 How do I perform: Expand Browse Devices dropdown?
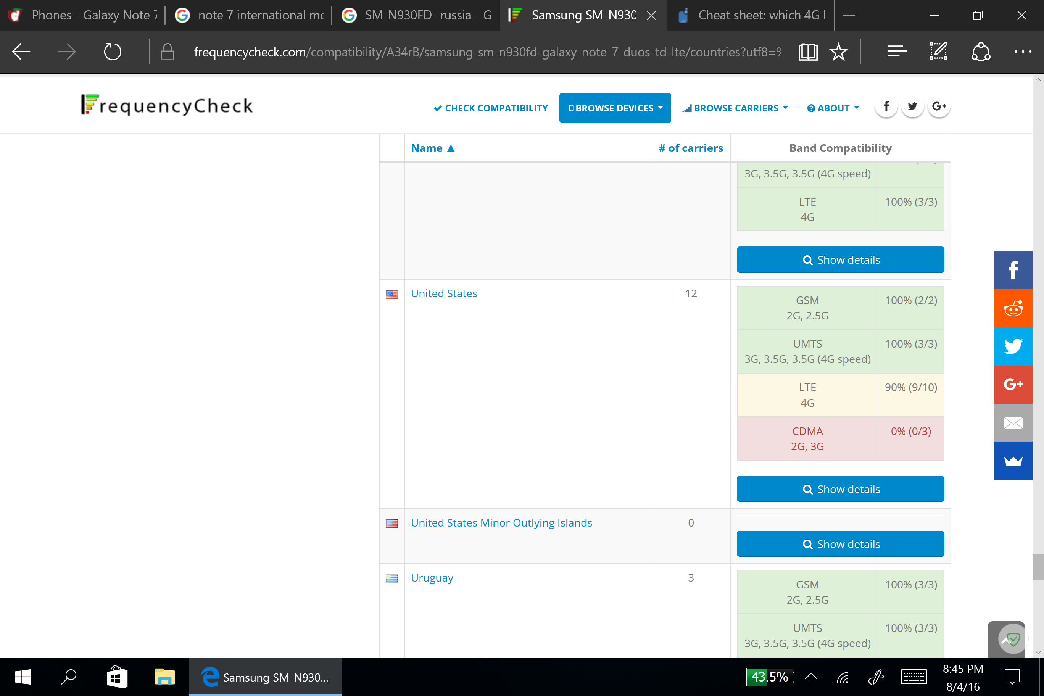point(615,108)
